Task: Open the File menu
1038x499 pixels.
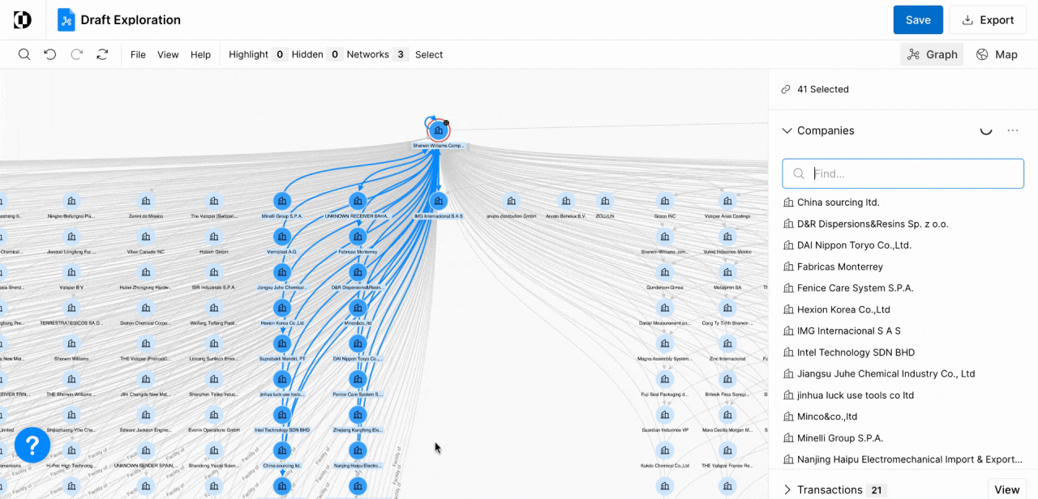Action: click(x=138, y=54)
